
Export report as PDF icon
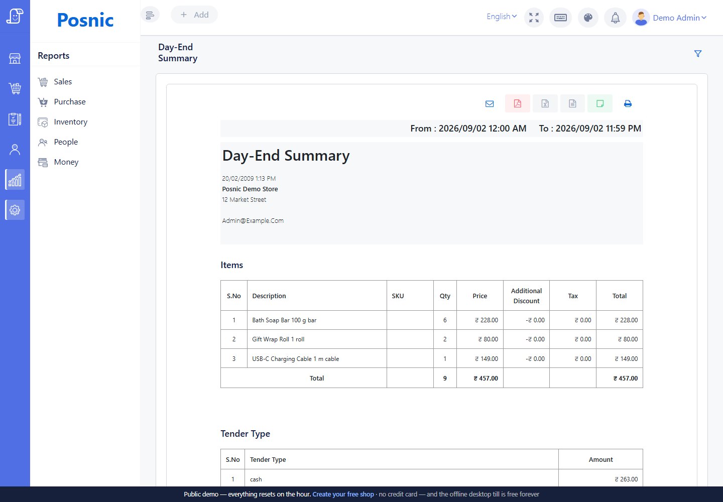click(x=518, y=103)
